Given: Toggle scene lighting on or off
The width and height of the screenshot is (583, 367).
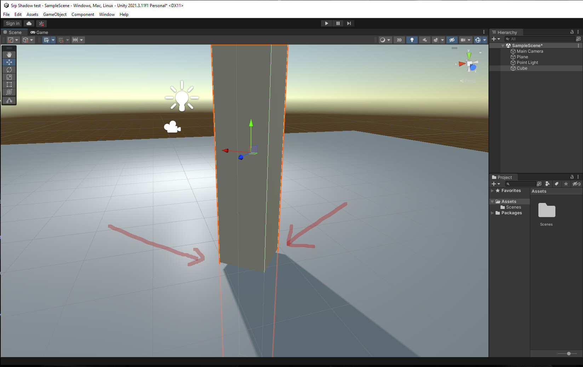Looking at the screenshot, I should [x=412, y=40].
